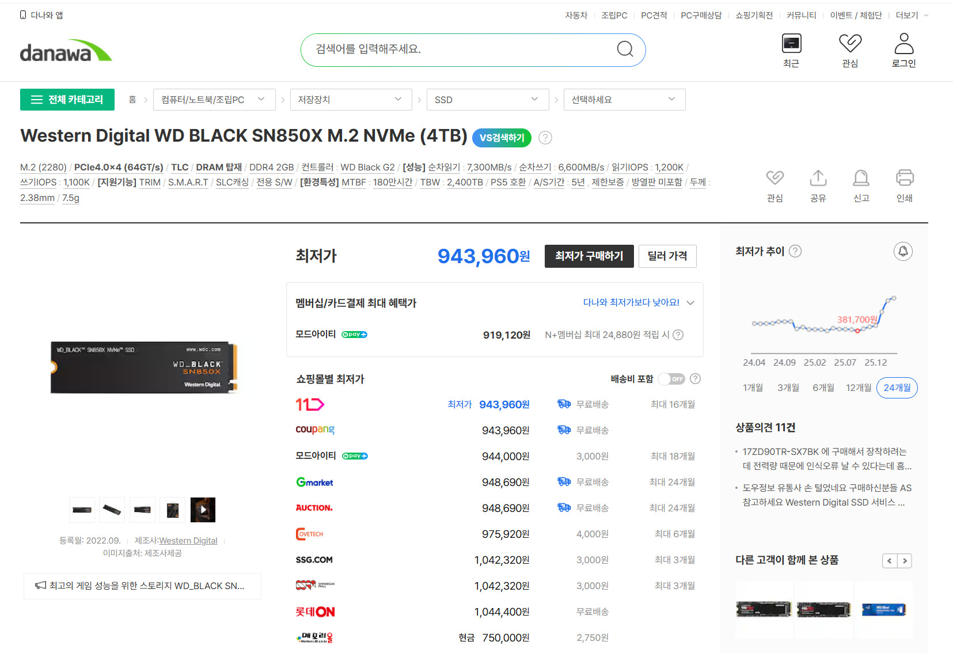
Task: Open PS5 호환 spec link
Action: pyautogui.click(x=508, y=183)
